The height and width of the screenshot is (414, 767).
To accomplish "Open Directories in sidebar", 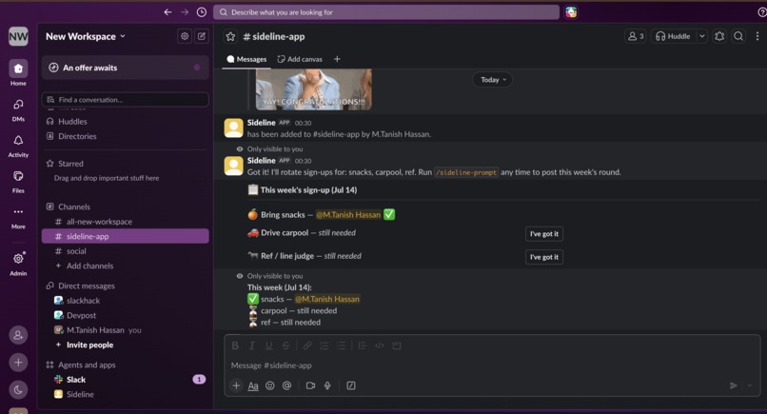I will click(77, 136).
